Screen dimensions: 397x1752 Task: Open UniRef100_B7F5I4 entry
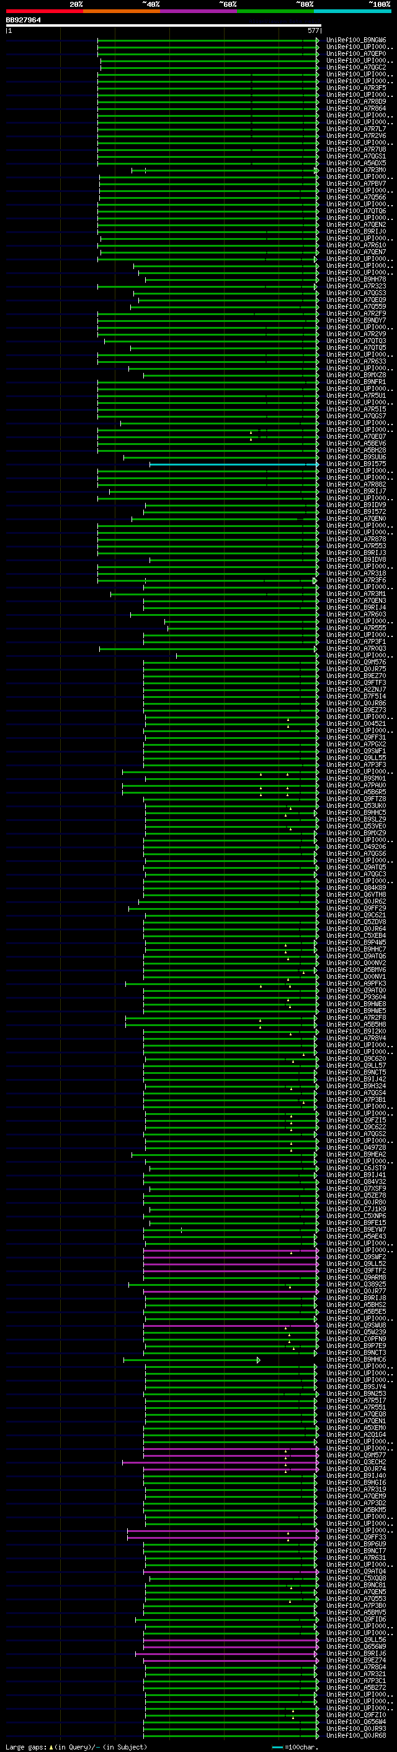(356, 697)
